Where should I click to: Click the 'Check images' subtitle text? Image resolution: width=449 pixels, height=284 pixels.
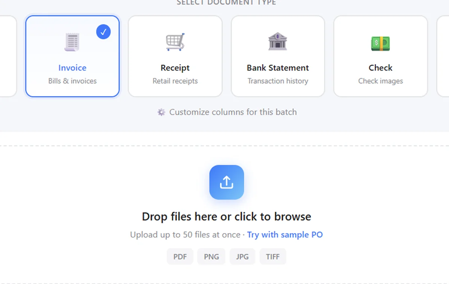point(381,81)
